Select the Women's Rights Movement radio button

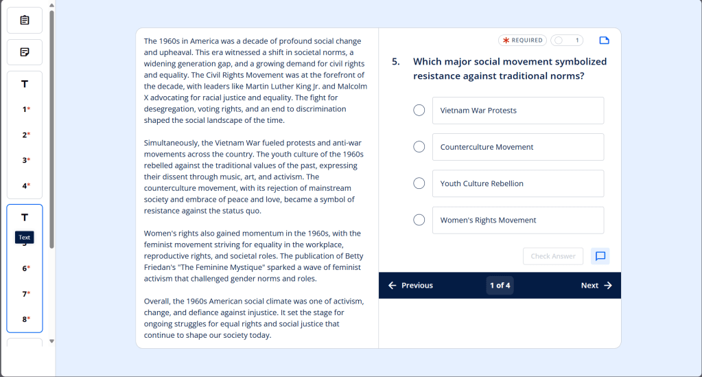click(x=419, y=220)
